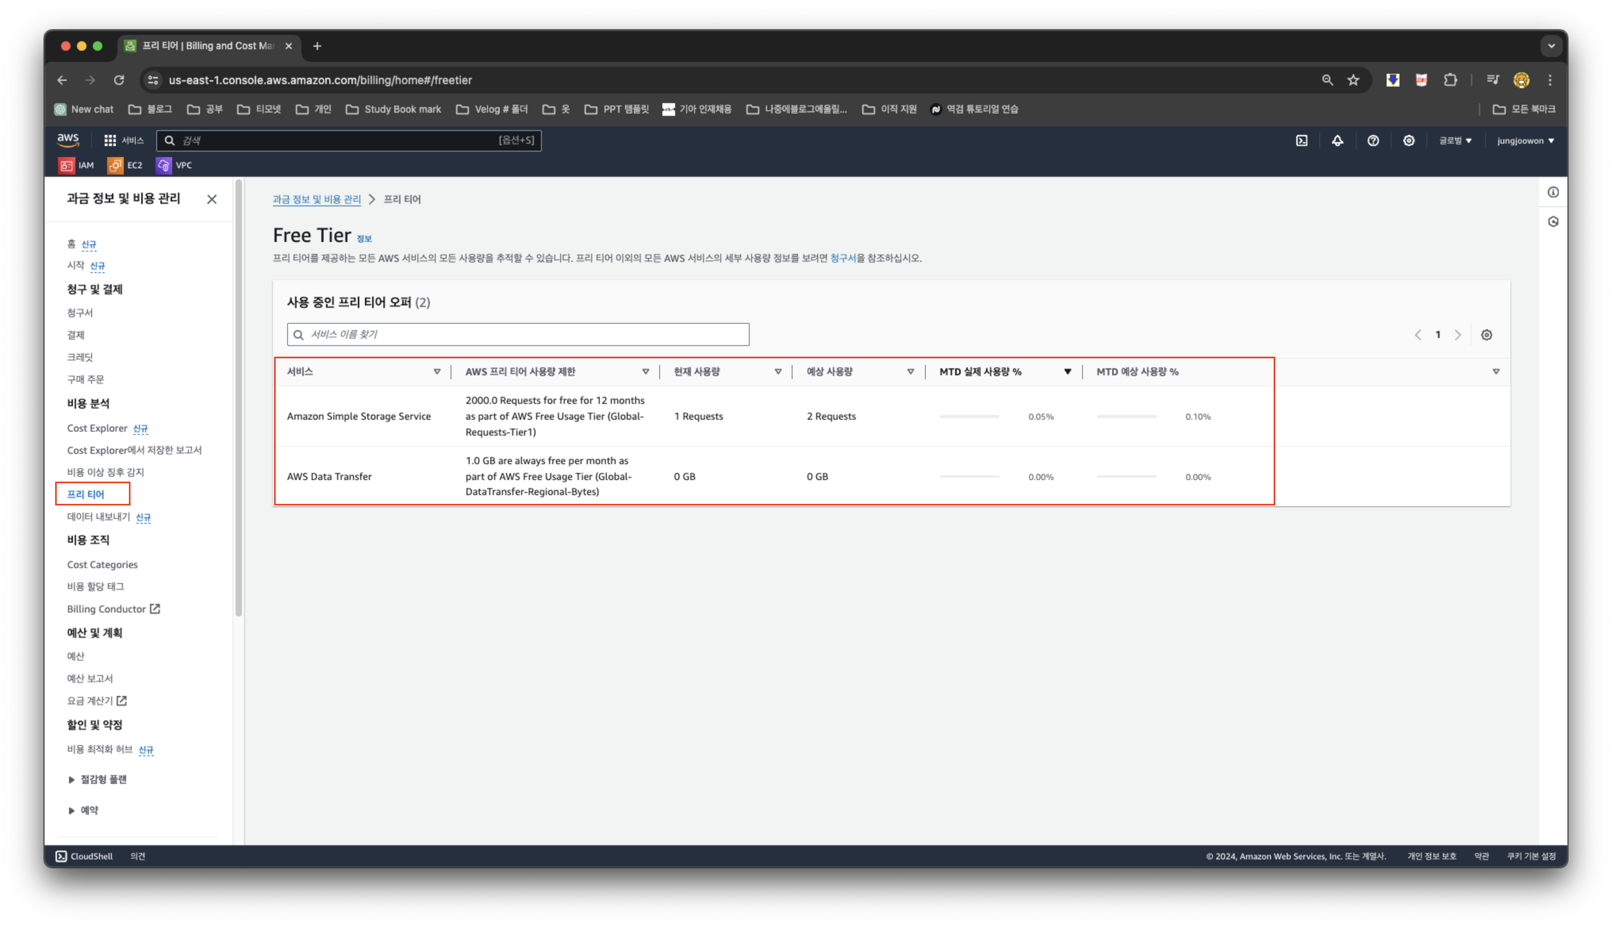Open the jungjoowon account dropdown
The width and height of the screenshot is (1612, 926).
(x=1525, y=140)
